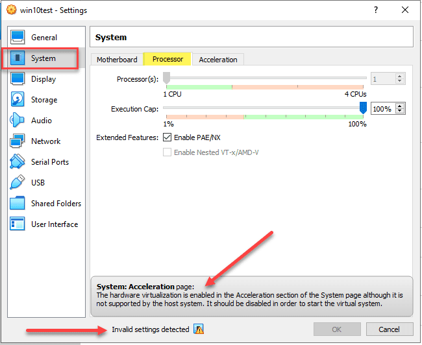Open USB plug icon

[18, 182]
